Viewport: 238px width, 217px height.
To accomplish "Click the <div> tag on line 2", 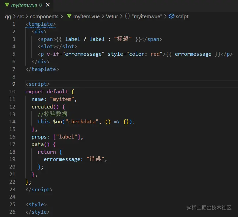I will [39, 32].
